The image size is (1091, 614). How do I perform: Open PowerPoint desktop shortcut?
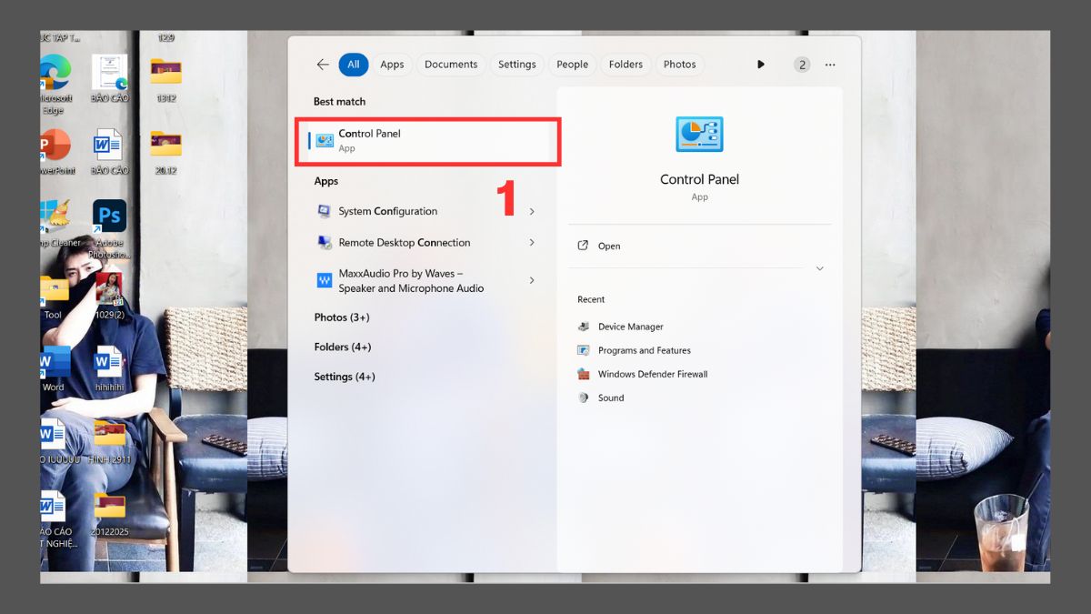click(x=55, y=152)
